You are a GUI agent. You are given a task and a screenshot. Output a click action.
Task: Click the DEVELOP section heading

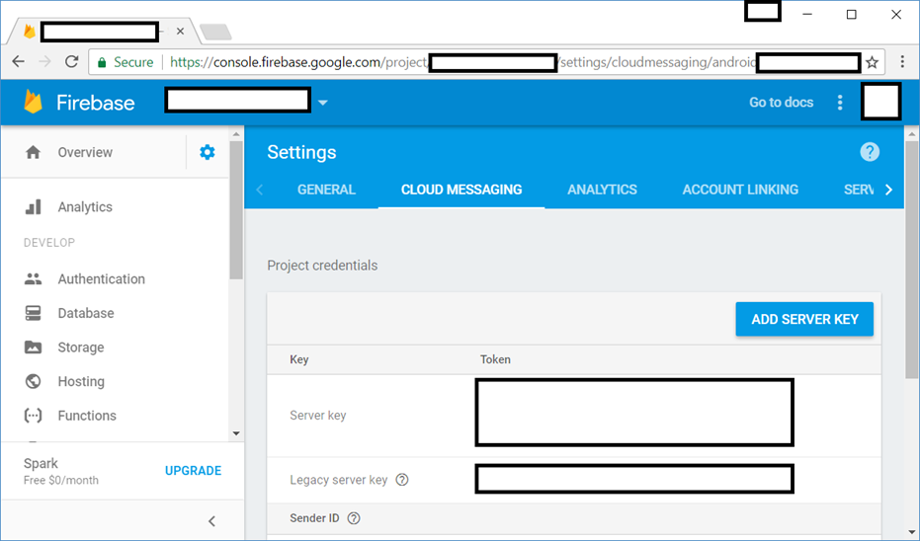click(x=49, y=243)
